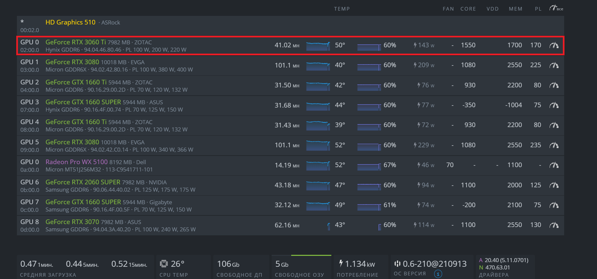Viewport: 597px width, 279px height.
Task: Open overclock icon for GPU 6 RTX 2060 SUPER
Action: pyautogui.click(x=554, y=185)
